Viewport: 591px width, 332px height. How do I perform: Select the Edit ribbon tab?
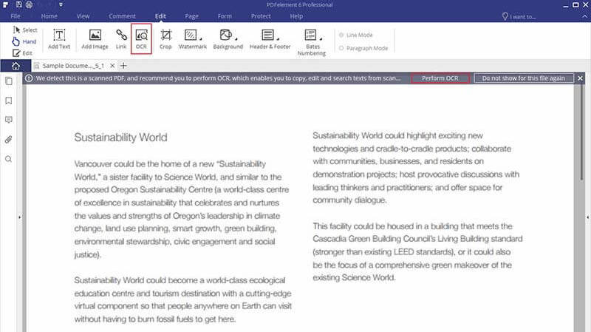tap(160, 16)
